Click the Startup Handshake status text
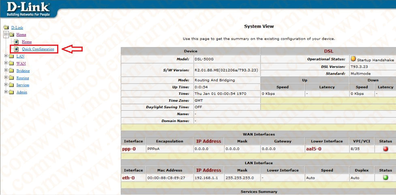This screenshot has width=396, height=195. click(375, 60)
